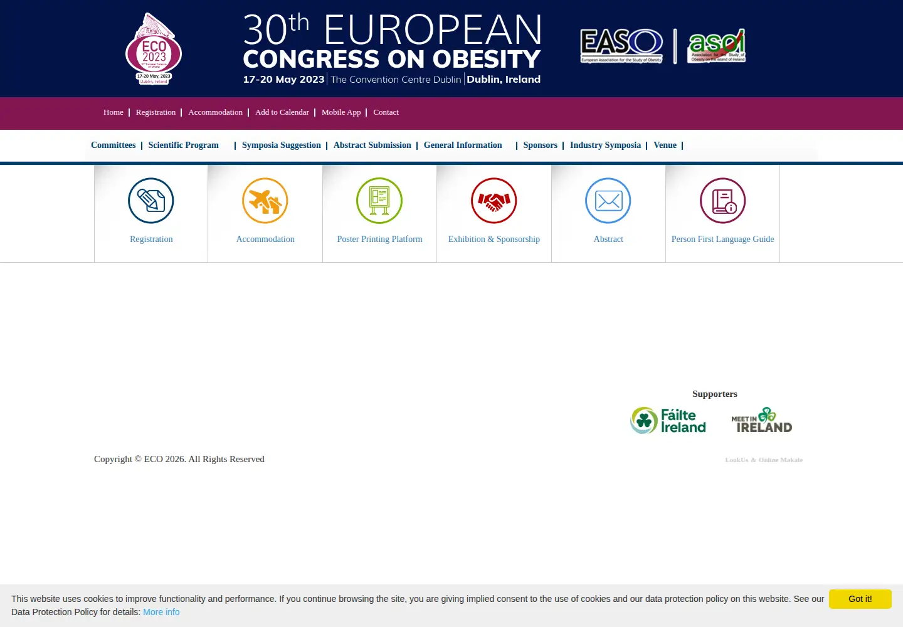Follow the Exhibition & Sponsorship text link
This screenshot has width=903, height=627.
[494, 239]
